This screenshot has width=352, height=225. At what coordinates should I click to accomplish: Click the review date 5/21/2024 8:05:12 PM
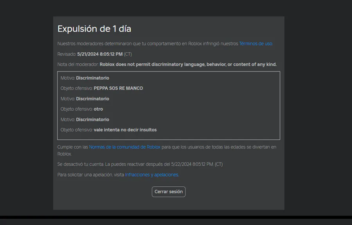pyautogui.click(x=100, y=54)
